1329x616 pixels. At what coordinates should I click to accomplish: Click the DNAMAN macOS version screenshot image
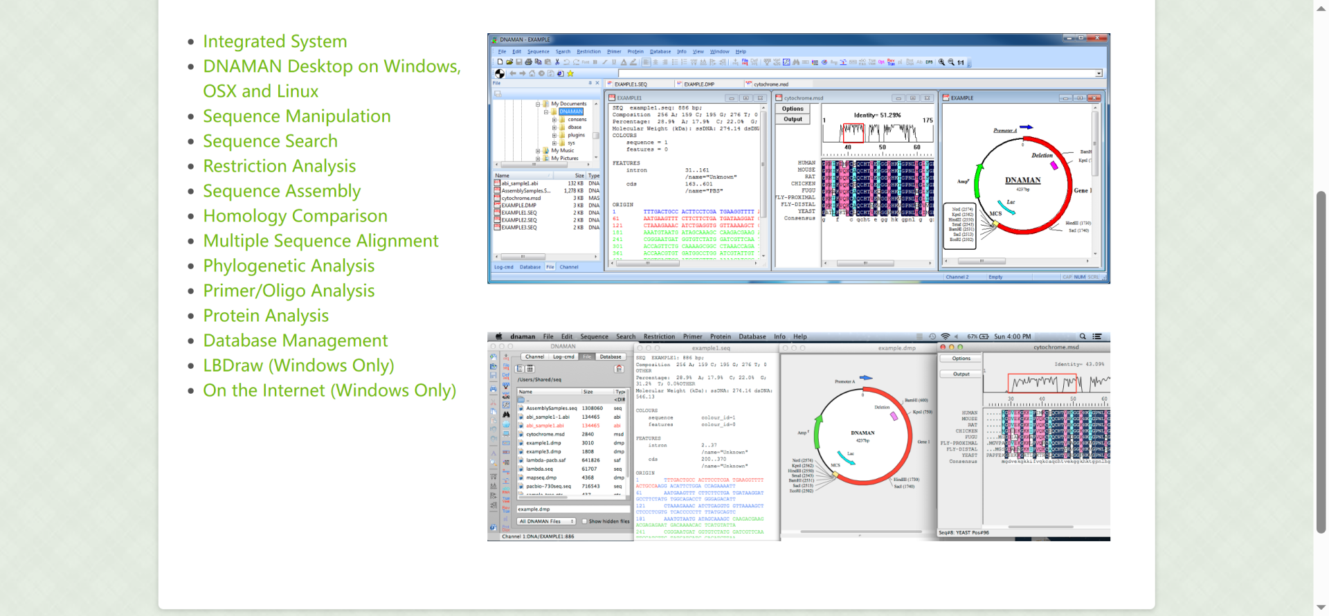(x=799, y=436)
